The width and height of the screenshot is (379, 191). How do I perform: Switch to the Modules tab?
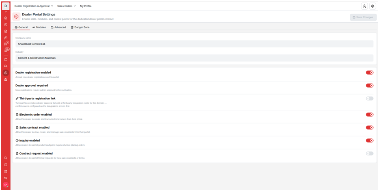[39, 27]
